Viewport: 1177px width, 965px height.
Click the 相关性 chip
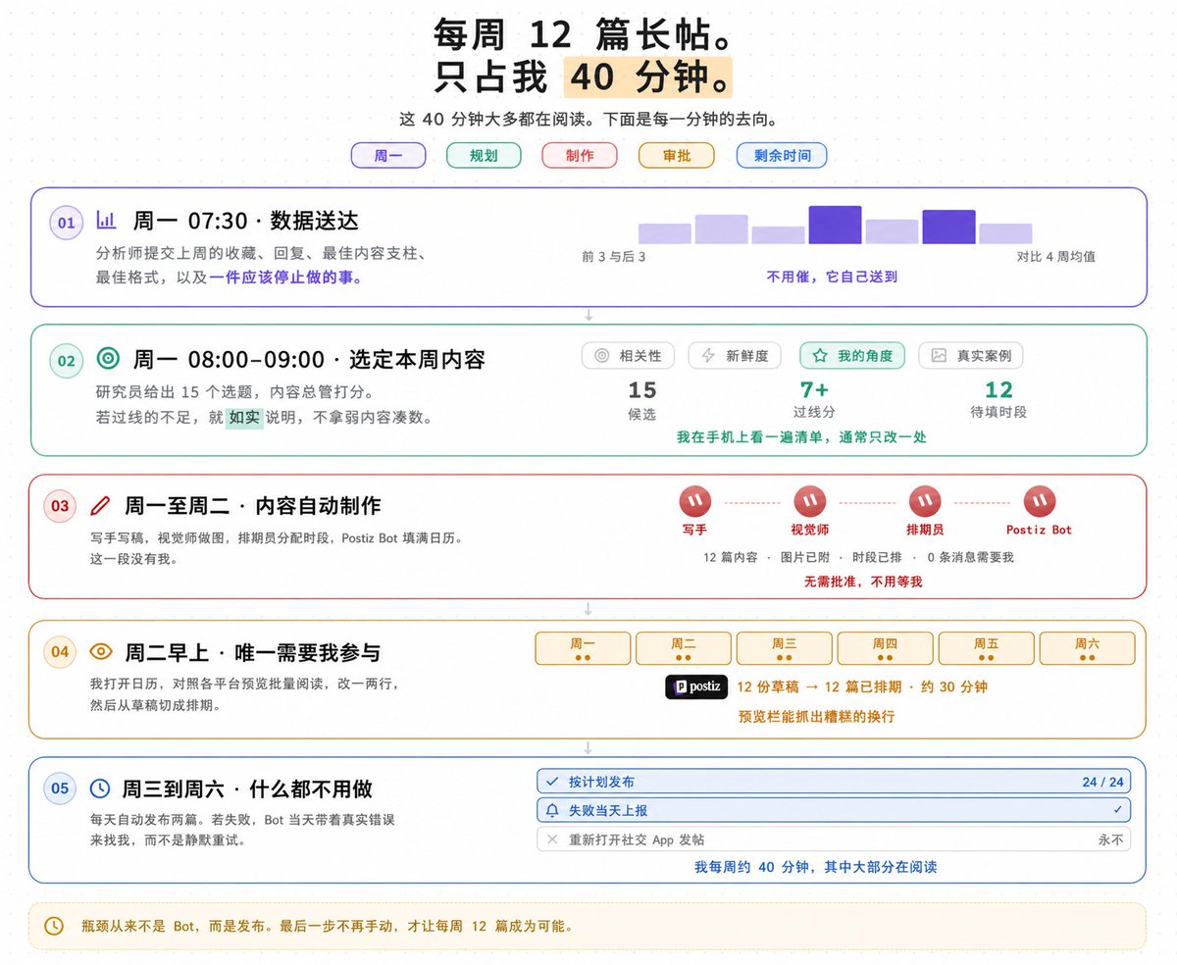[x=629, y=356]
